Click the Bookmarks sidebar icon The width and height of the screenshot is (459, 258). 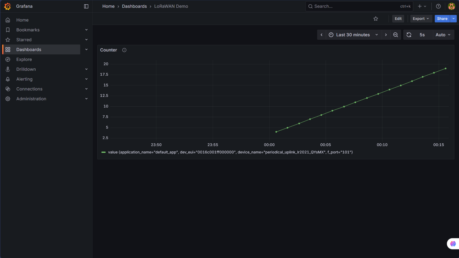click(8, 30)
